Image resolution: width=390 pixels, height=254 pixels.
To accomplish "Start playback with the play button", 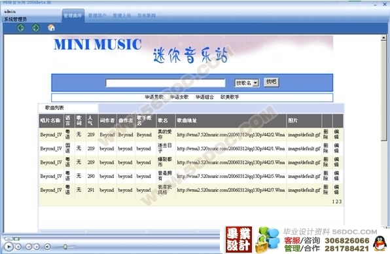I will (x=9, y=247).
